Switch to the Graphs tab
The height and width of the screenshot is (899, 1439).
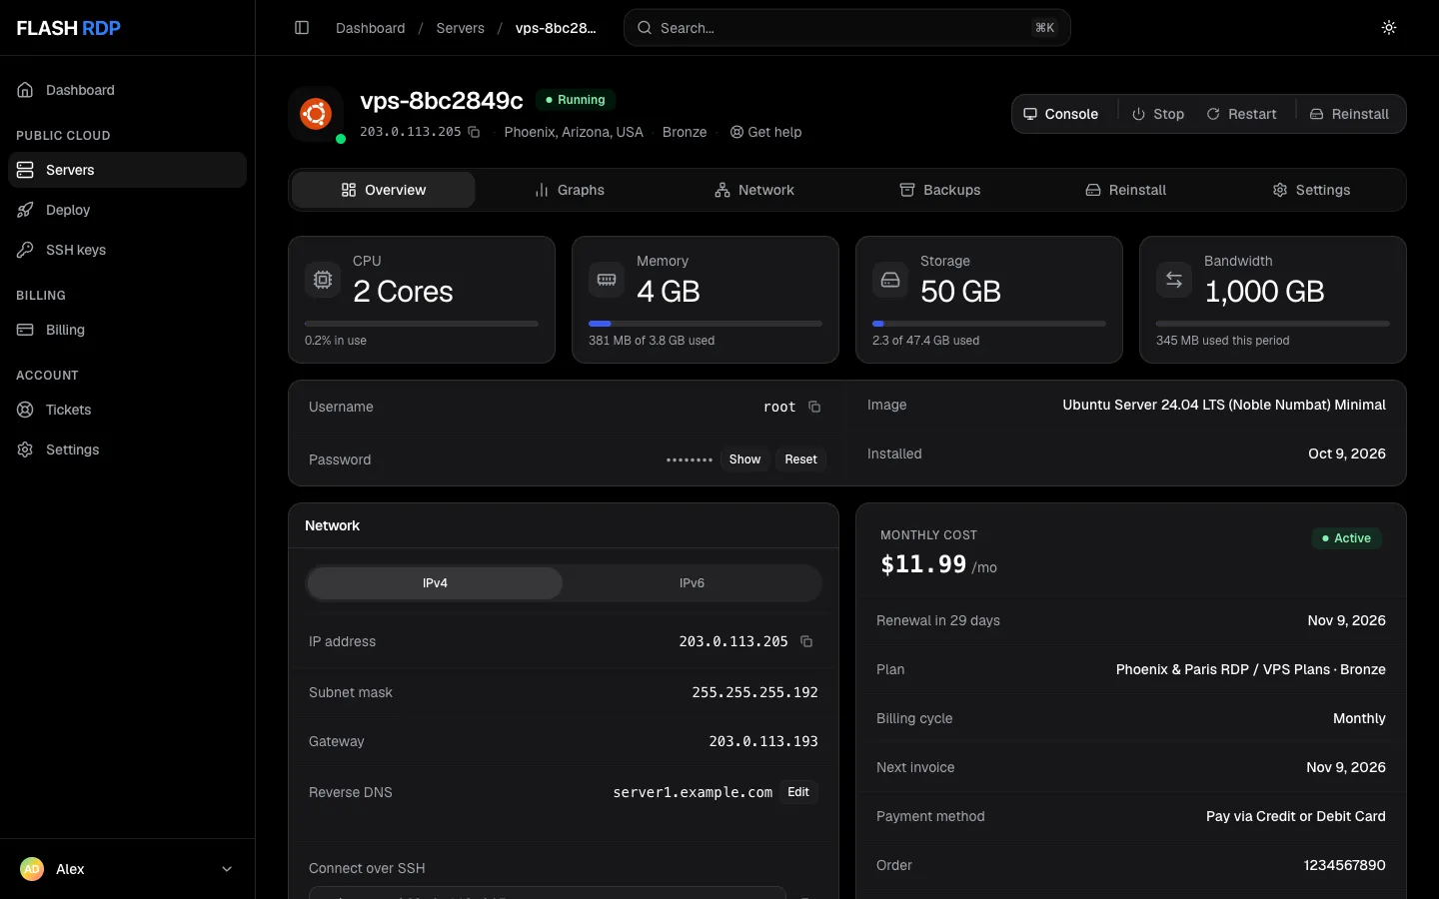point(570,190)
